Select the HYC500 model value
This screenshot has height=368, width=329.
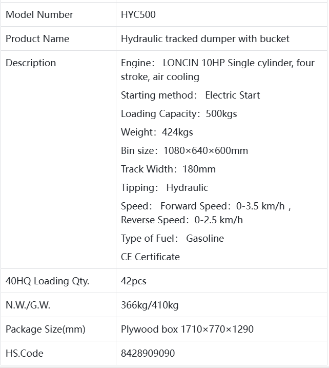[x=138, y=14]
